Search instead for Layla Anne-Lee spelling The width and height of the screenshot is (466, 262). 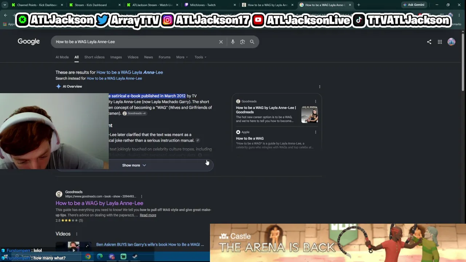click(114, 78)
